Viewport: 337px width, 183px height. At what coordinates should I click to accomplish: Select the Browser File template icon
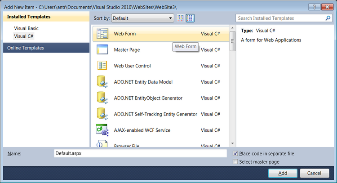(102, 143)
